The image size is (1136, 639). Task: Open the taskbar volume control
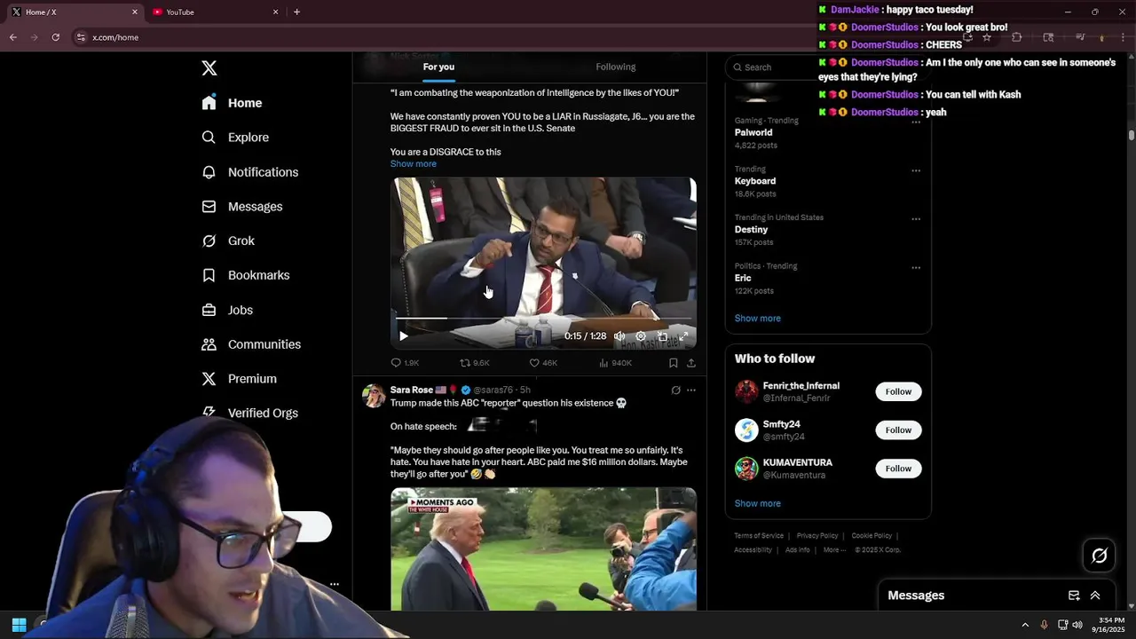point(1078,625)
